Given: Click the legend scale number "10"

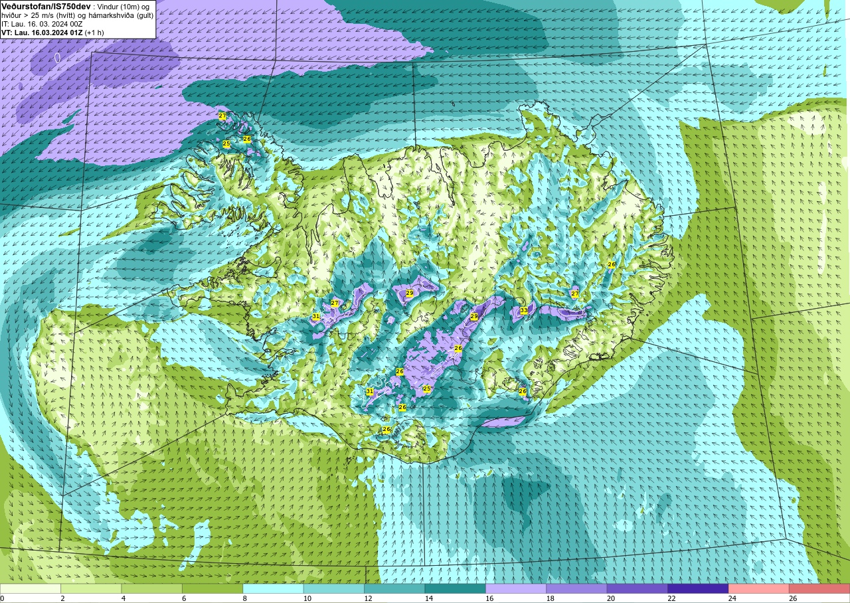Looking at the screenshot, I should pyautogui.click(x=307, y=598).
